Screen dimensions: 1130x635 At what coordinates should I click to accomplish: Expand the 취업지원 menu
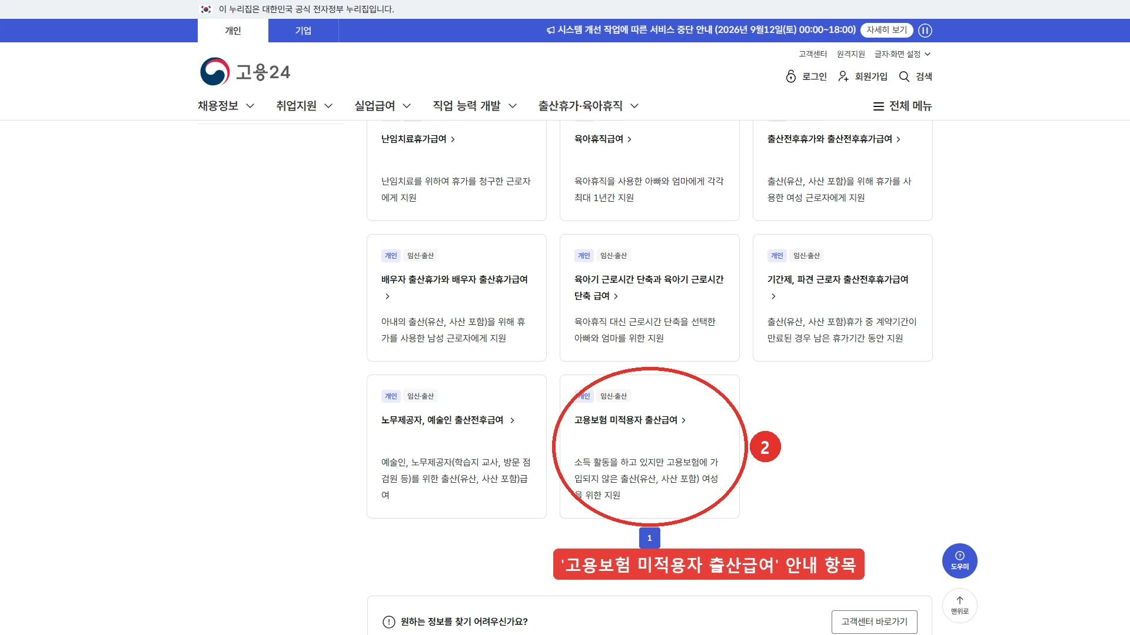[304, 106]
